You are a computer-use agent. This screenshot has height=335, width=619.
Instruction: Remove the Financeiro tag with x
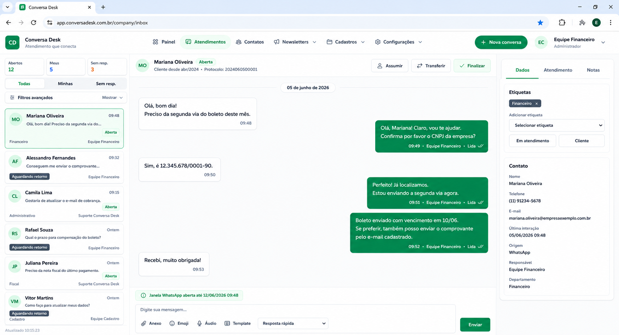click(x=536, y=104)
